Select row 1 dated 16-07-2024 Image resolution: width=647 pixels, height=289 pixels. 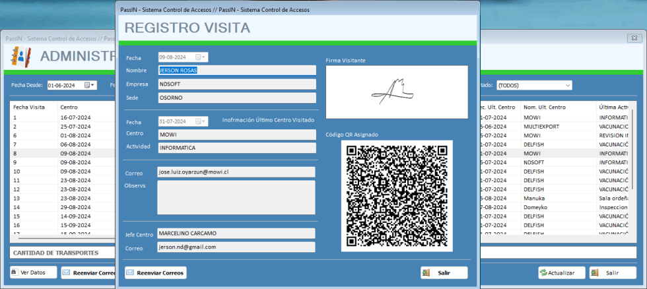coord(63,117)
